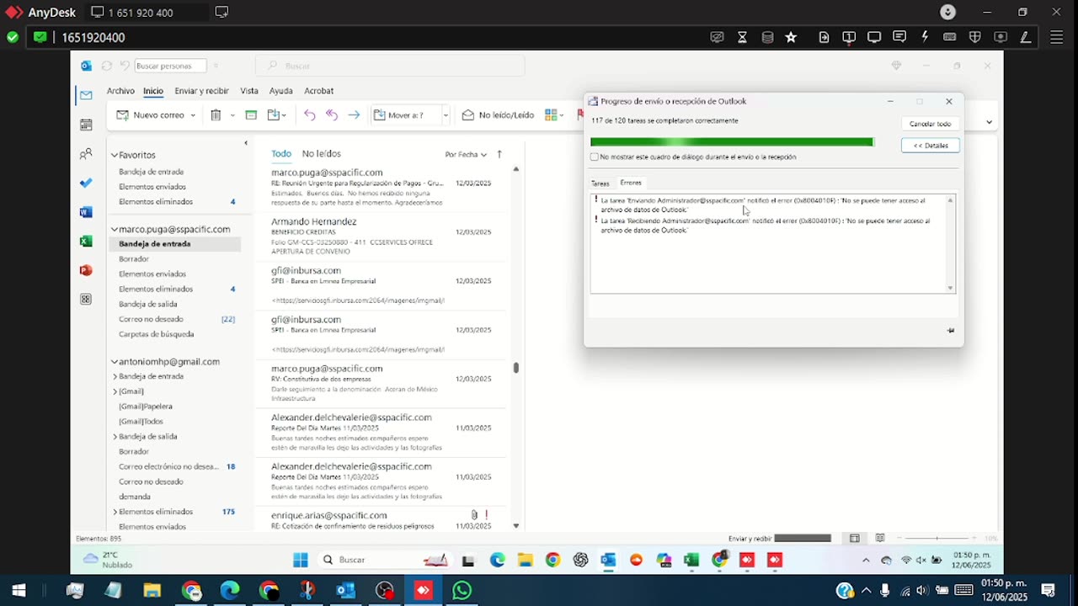Open the AnyDesk hamburger menu
This screenshot has width=1078, height=606.
click(1056, 37)
